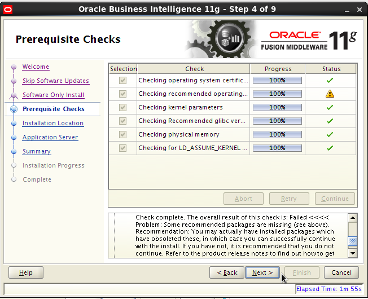Click the green checkmark for kernel parameters
The width and height of the screenshot is (368, 299).
[330, 107]
